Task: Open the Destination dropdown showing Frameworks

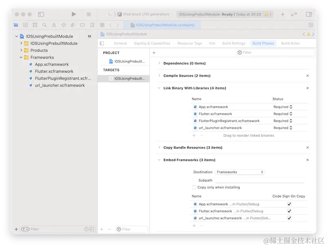Action: (x=240, y=172)
